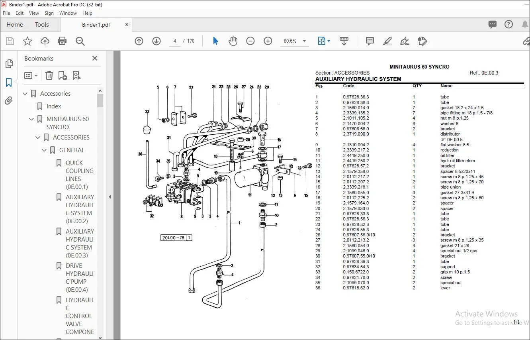530x340 pixels.
Task: Activate the Selection arrow tool
Action: pyautogui.click(x=215, y=41)
